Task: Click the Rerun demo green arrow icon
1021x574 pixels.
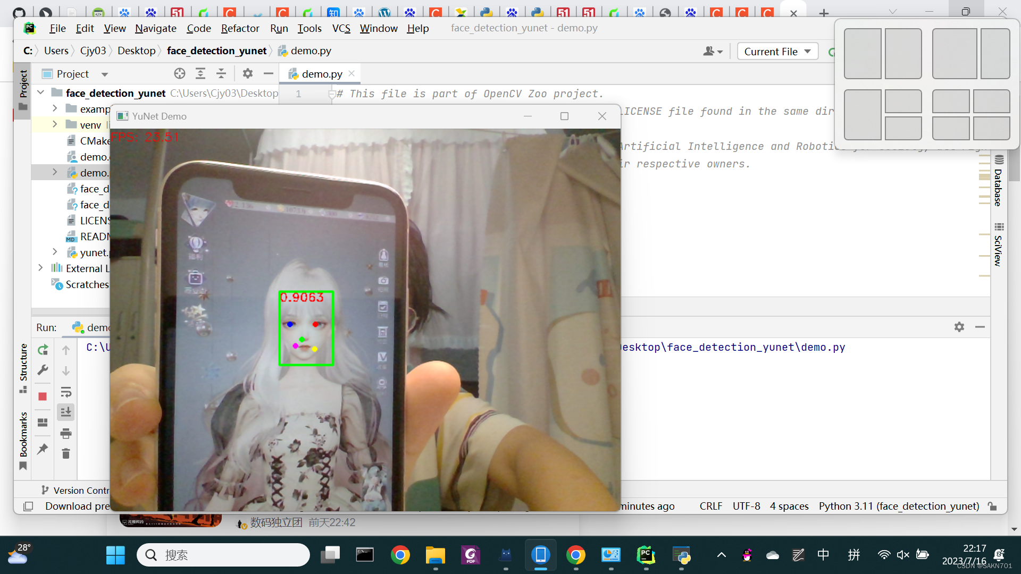Action: [43, 350]
